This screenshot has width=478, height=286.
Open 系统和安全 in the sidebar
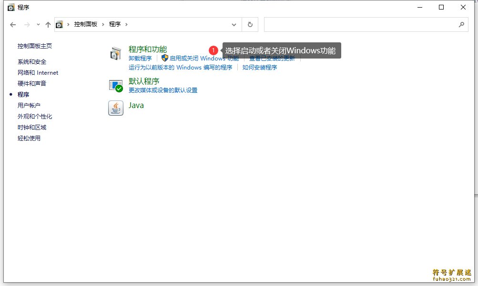click(x=32, y=62)
